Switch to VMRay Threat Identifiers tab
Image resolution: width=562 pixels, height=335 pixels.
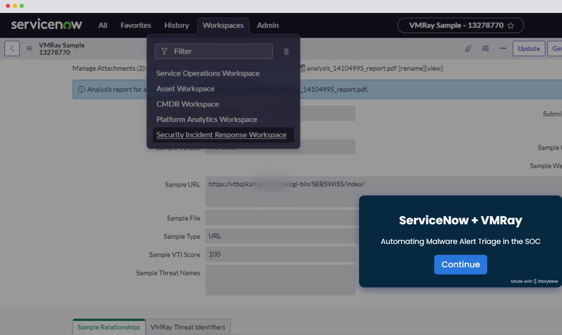click(x=188, y=327)
